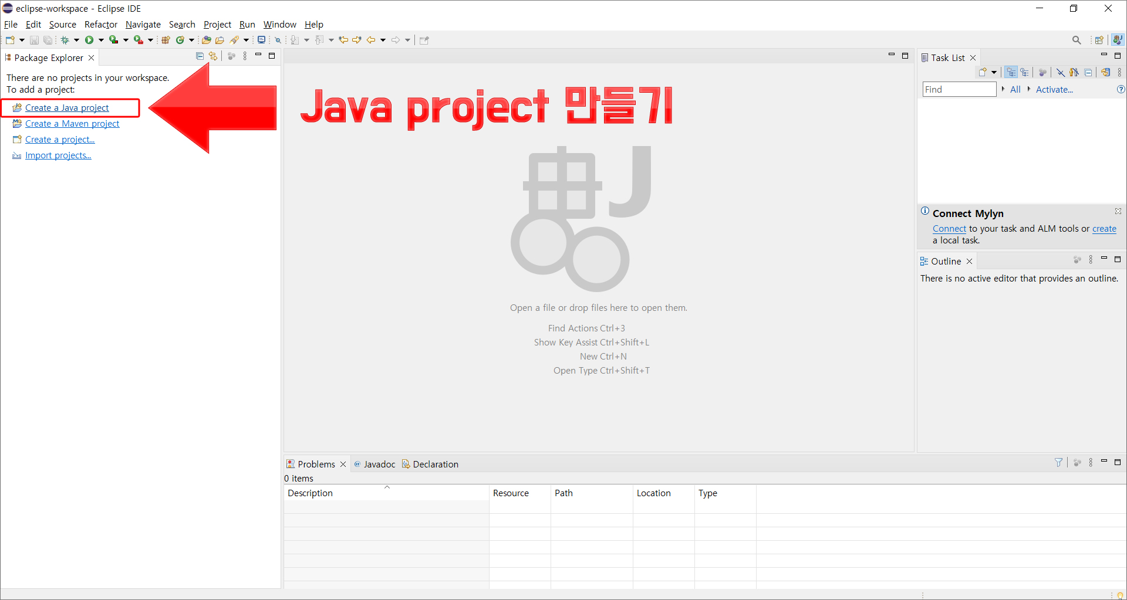Screen dimensions: 1127x600
Task: Switch to the Javadoc tab
Action: [x=374, y=464]
